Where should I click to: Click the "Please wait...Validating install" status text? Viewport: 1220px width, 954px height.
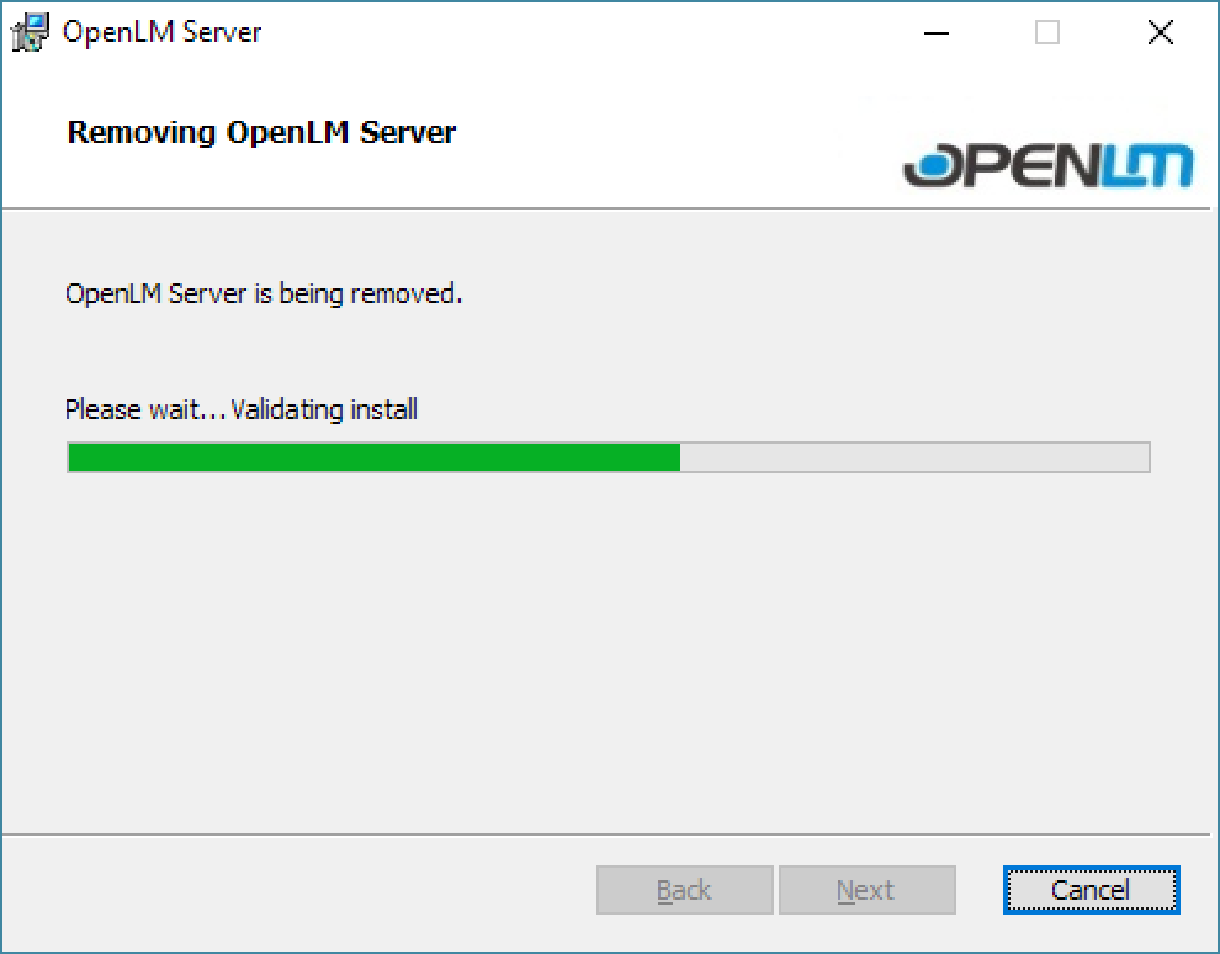tap(241, 409)
